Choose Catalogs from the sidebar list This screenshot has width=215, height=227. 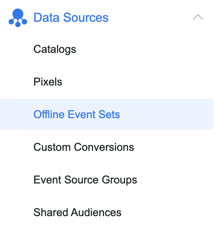(55, 49)
